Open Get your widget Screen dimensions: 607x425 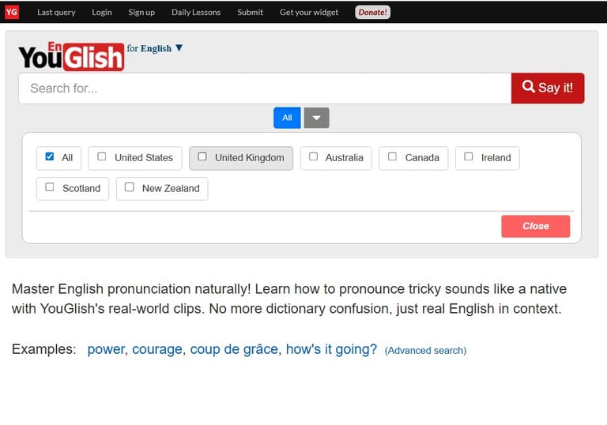[309, 13]
